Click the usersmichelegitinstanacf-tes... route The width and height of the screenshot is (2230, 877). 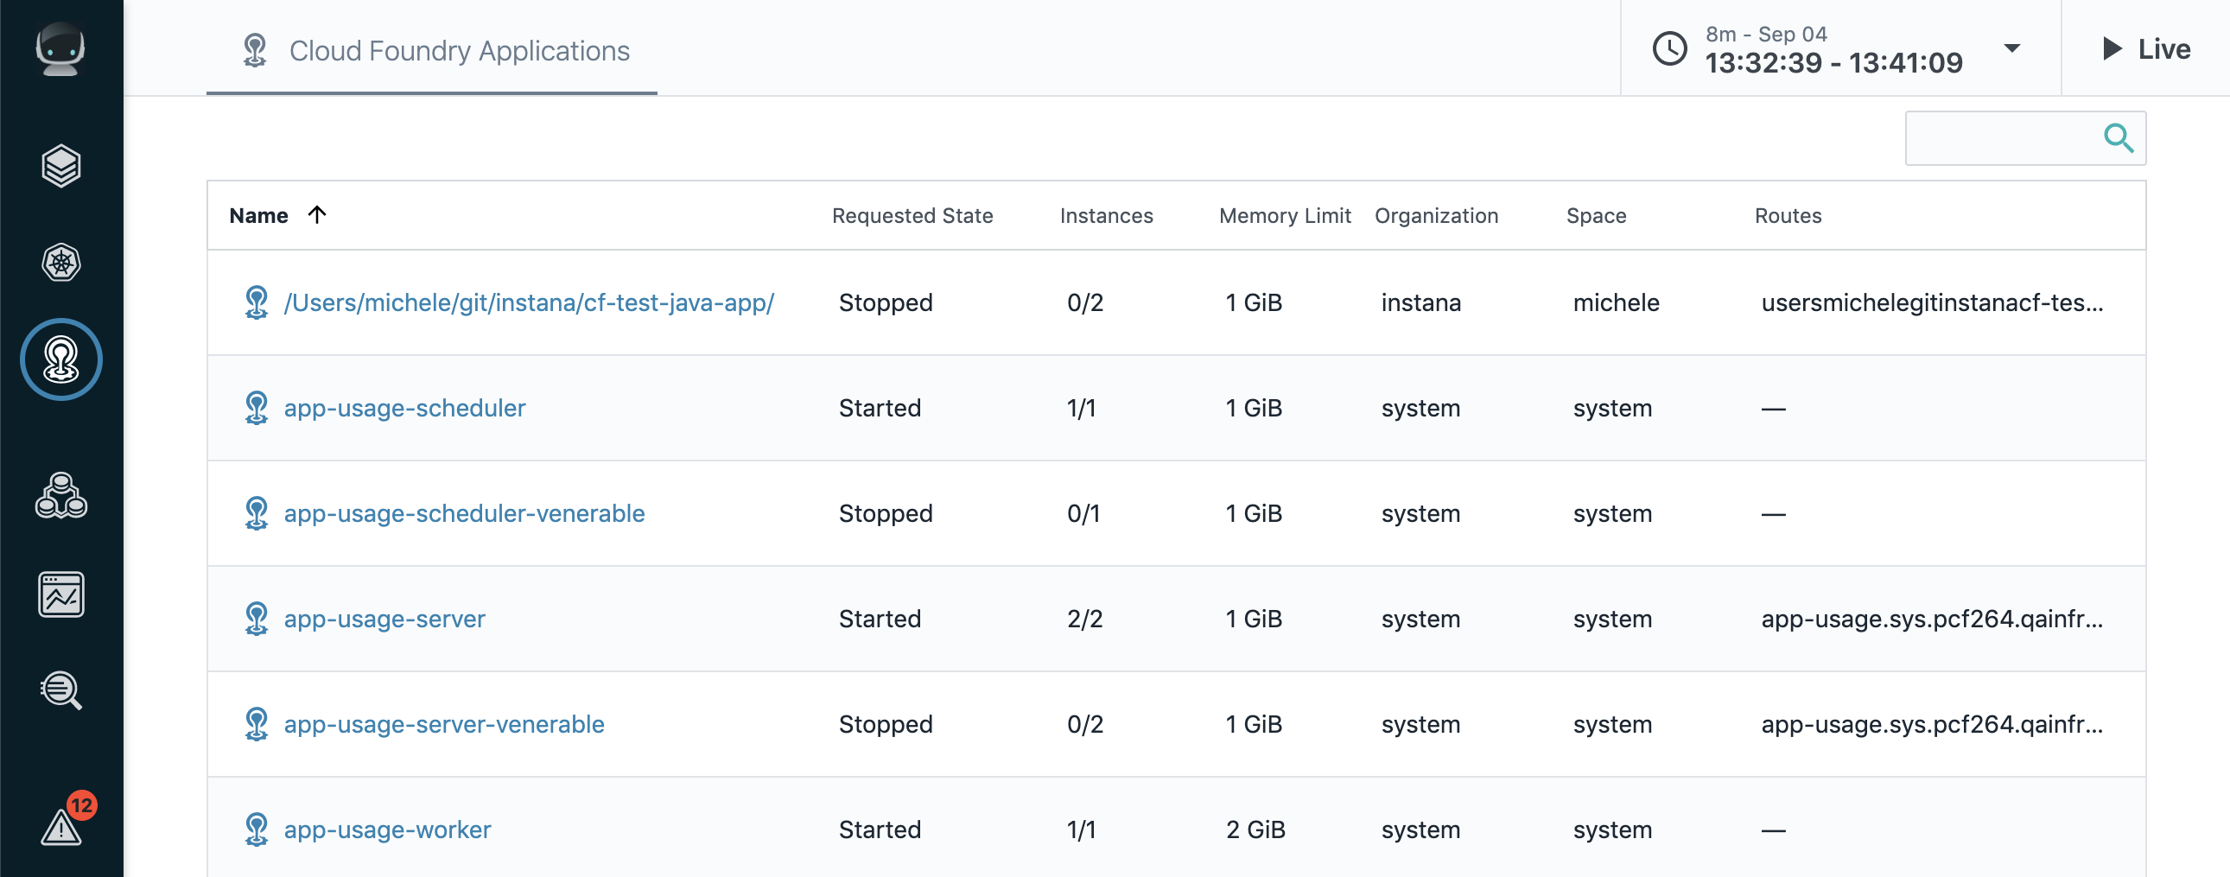pyautogui.click(x=1932, y=302)
